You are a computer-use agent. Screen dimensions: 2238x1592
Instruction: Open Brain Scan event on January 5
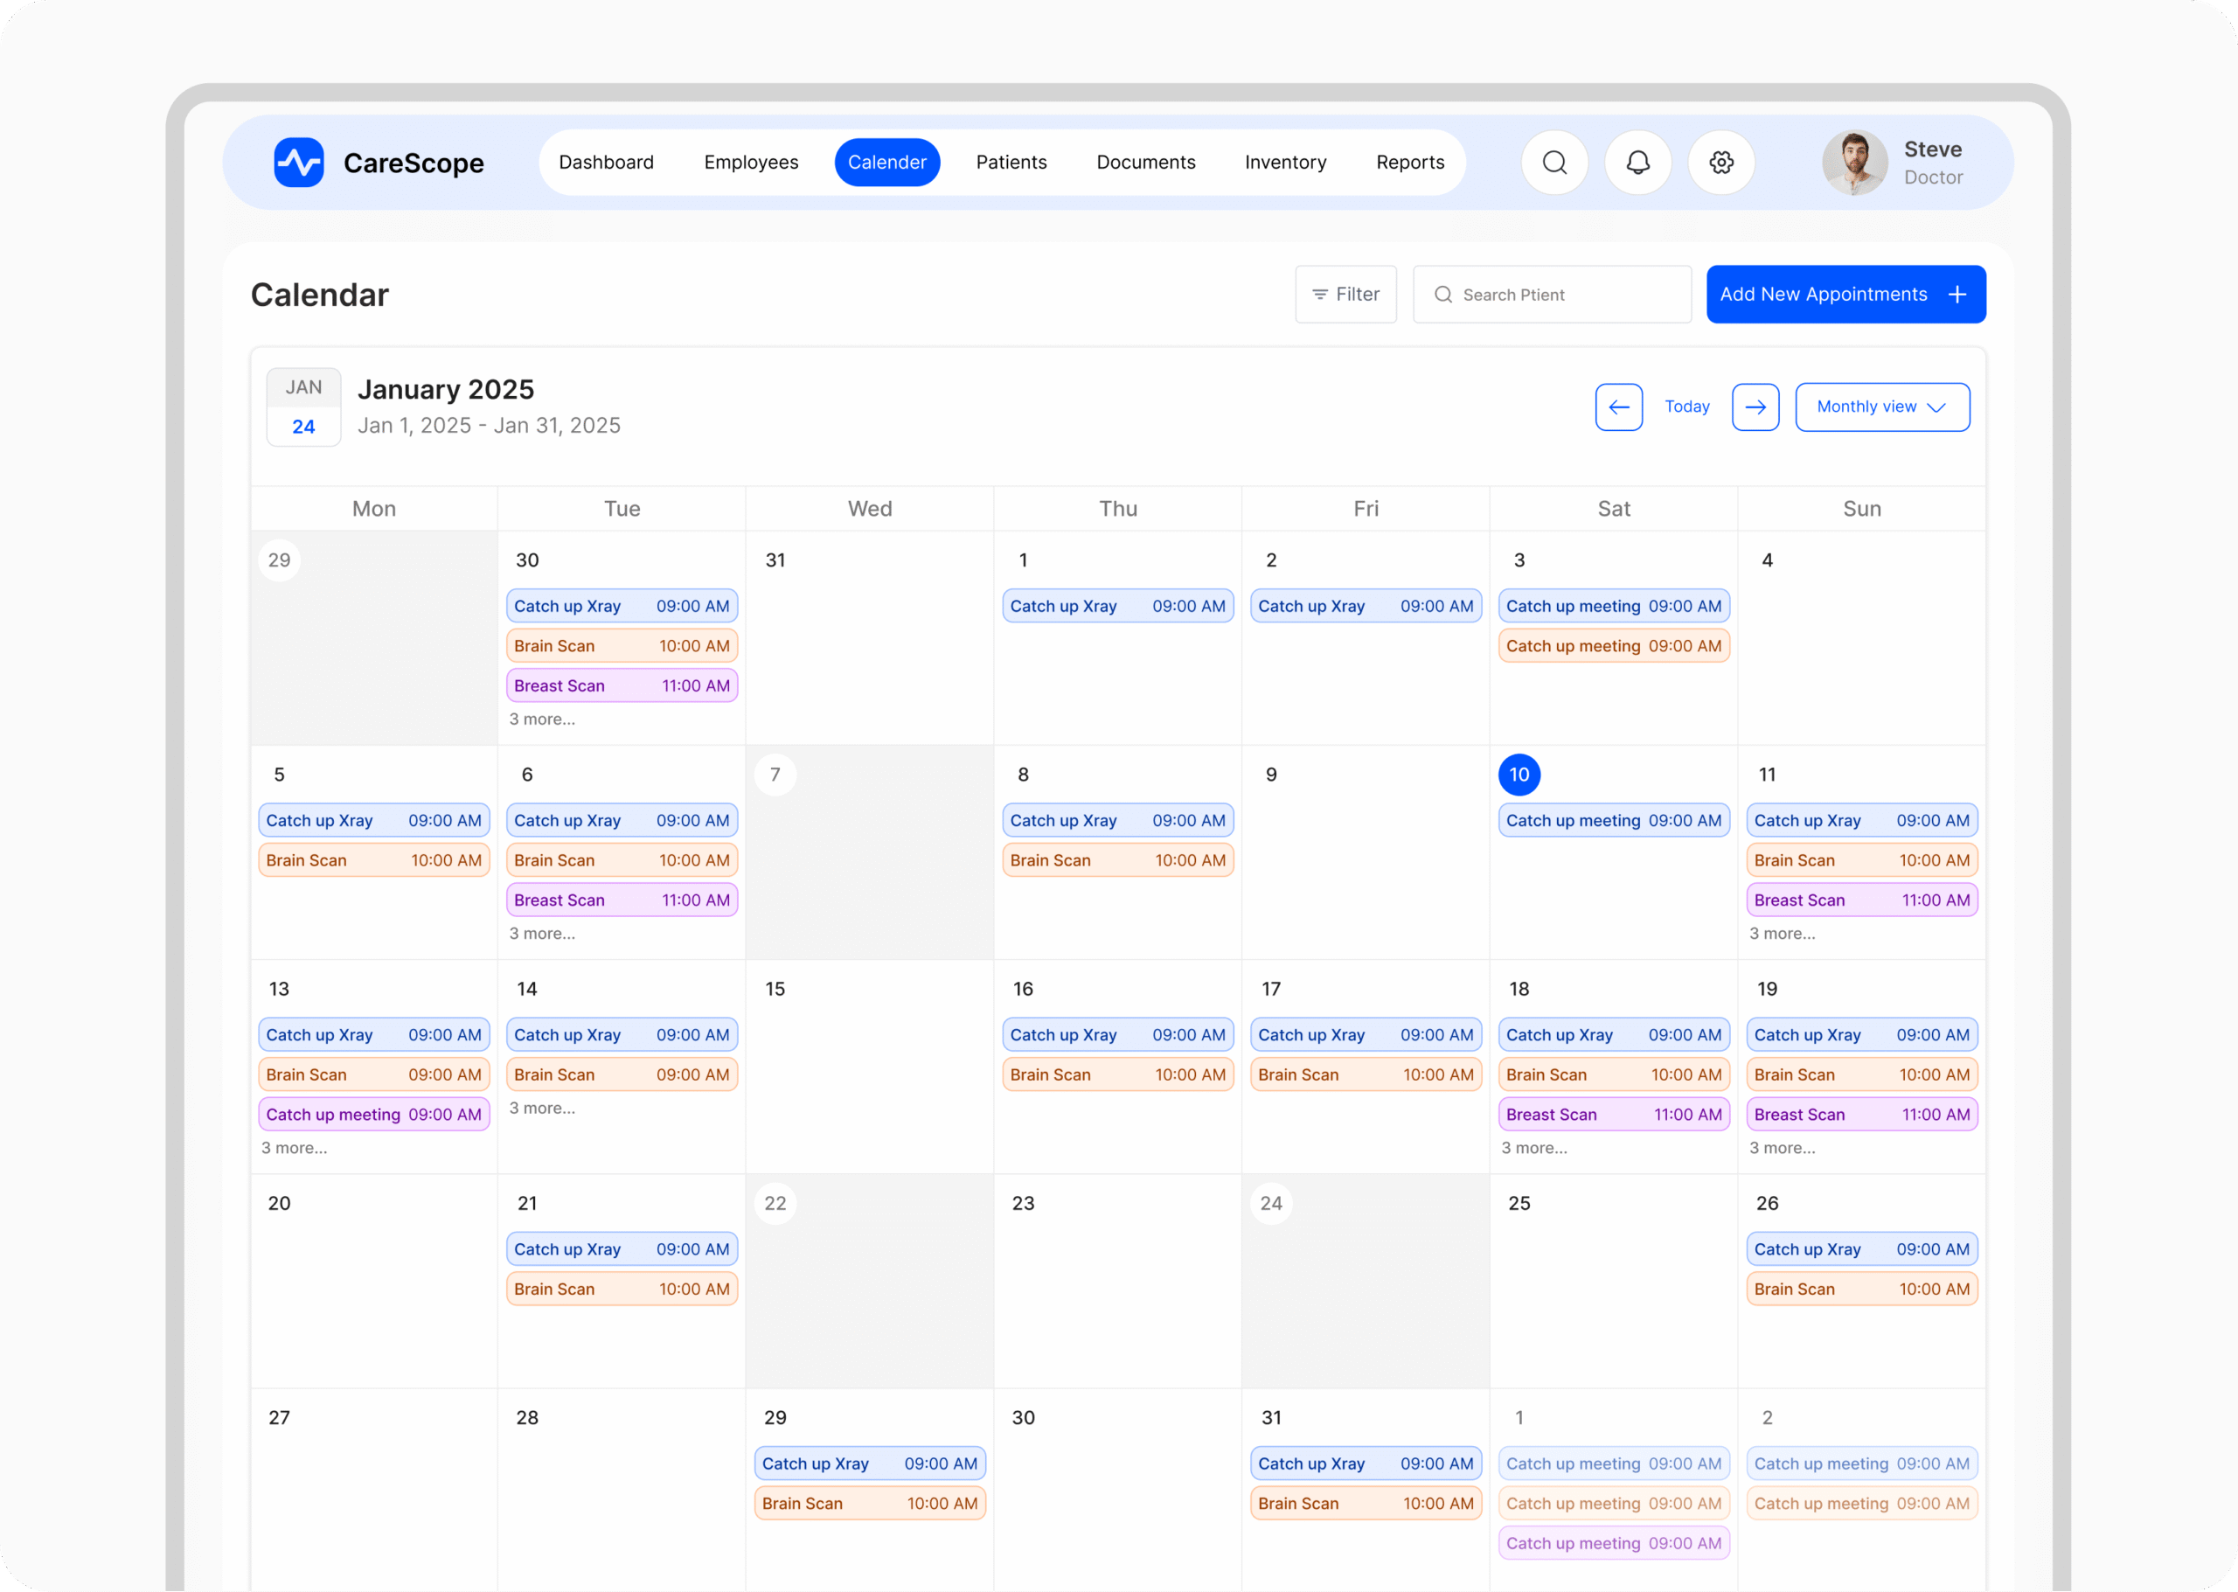tap(373, 859)
